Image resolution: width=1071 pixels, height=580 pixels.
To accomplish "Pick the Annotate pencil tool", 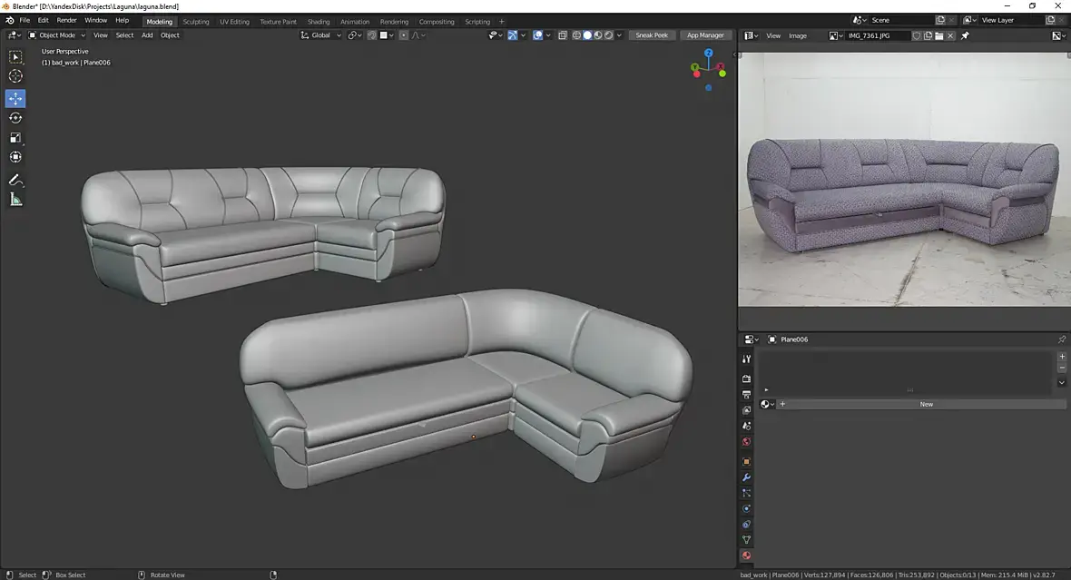I will pyautogui.click(x=15, y=181).
